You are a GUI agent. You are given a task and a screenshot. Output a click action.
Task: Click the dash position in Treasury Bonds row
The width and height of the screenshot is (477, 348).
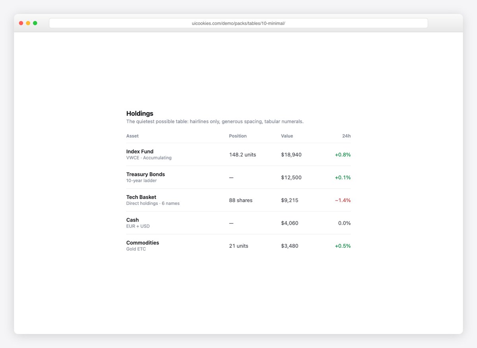[231, 177]
